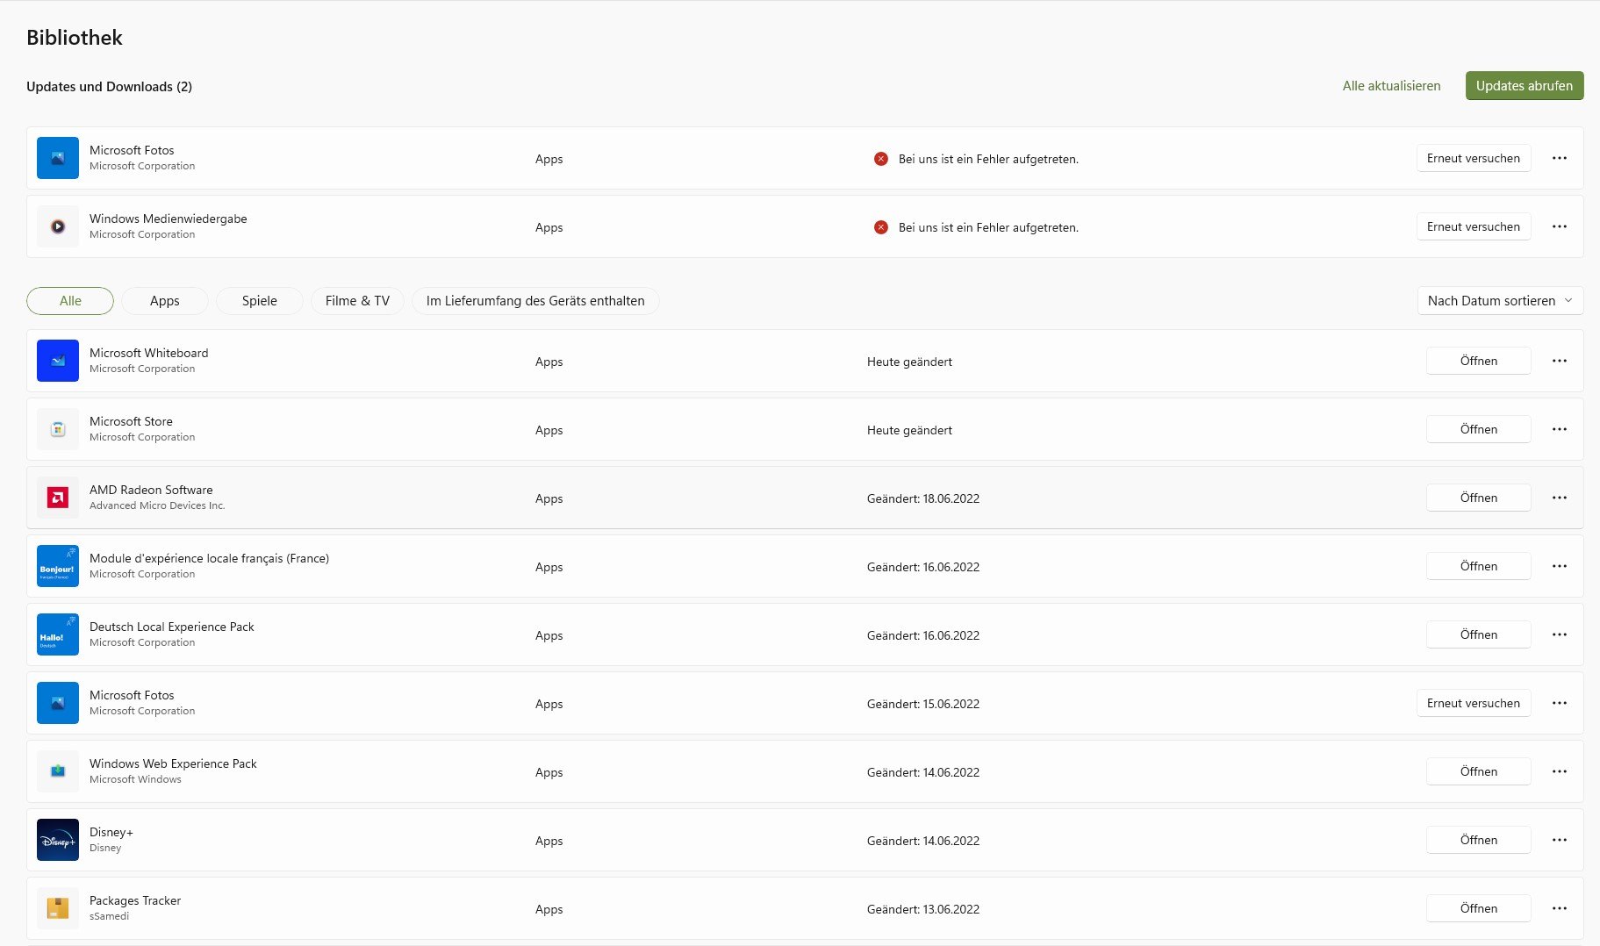Open Windows Web Experience Pack with Öffnen

pos(1479,771)
